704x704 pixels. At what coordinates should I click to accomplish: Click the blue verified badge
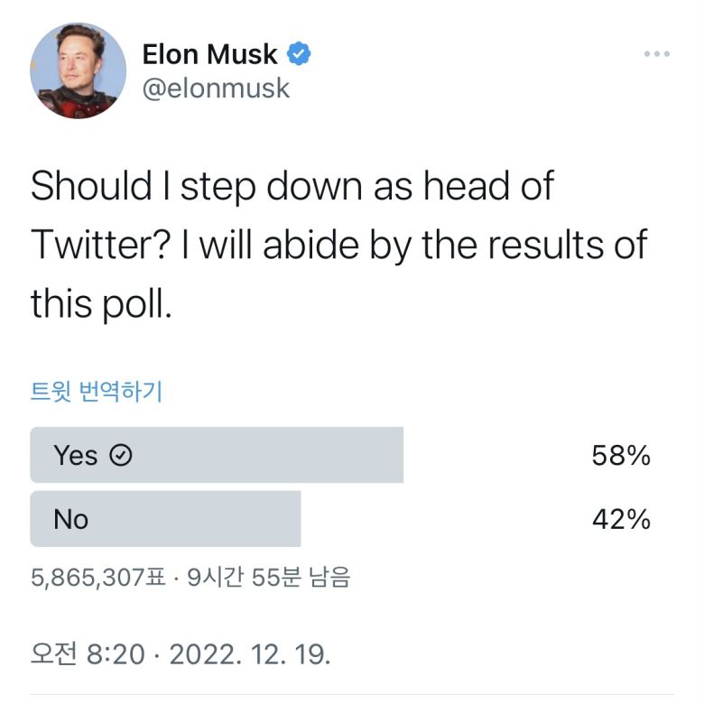299,54
